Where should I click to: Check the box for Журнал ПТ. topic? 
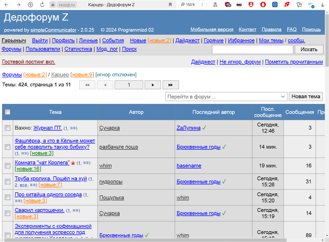(x=8, y=128)
